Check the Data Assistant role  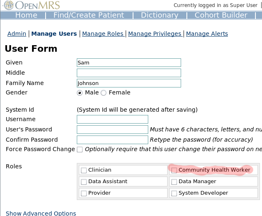pyautogui.click(x=84, y=182)
